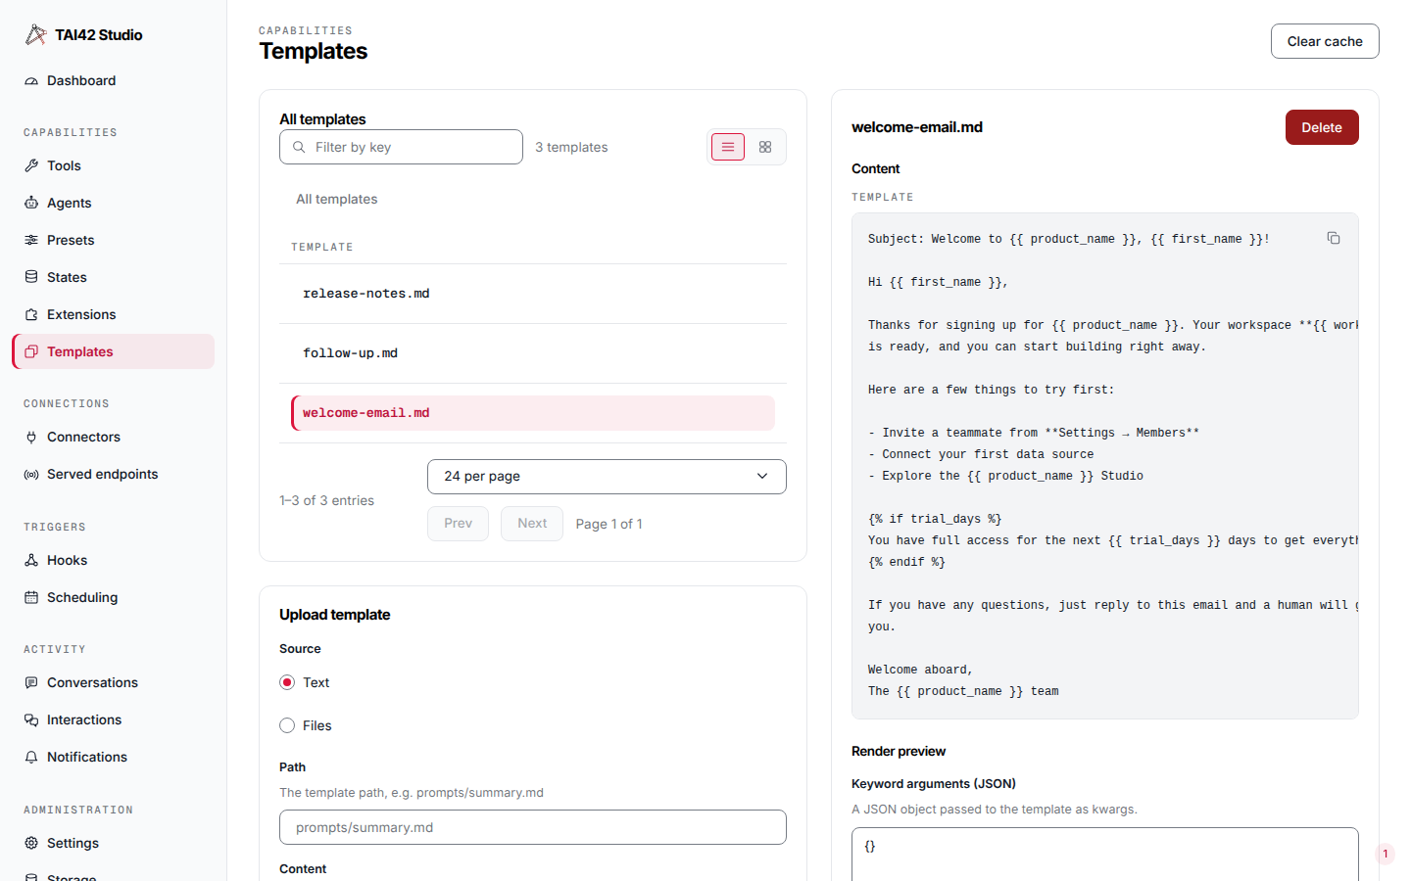Click the TAI42 Studio logo icon
The image size is (1411, 881).
pyautogui.click(x=35, y=34)
